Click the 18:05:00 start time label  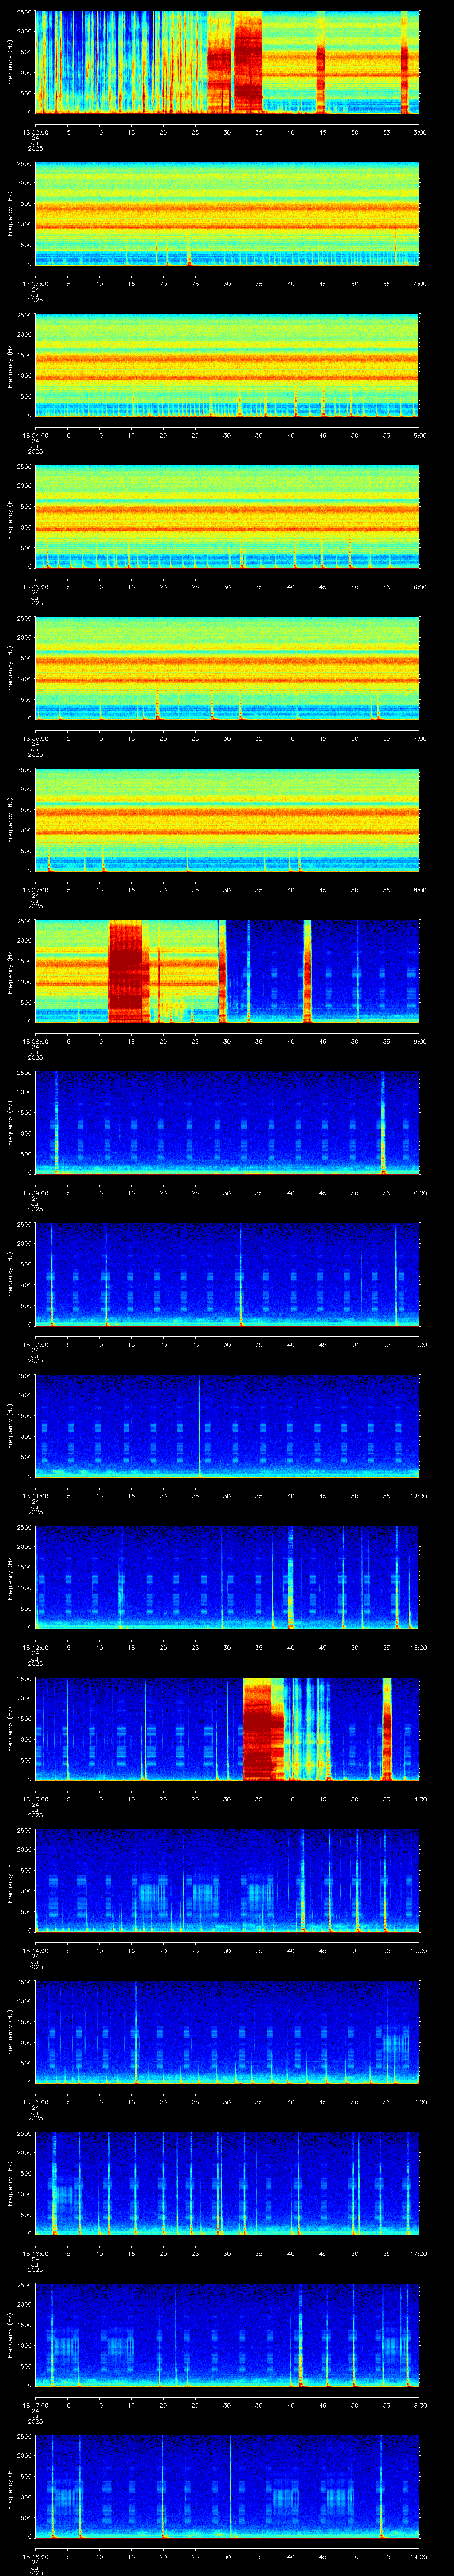[x=35, y=587]
